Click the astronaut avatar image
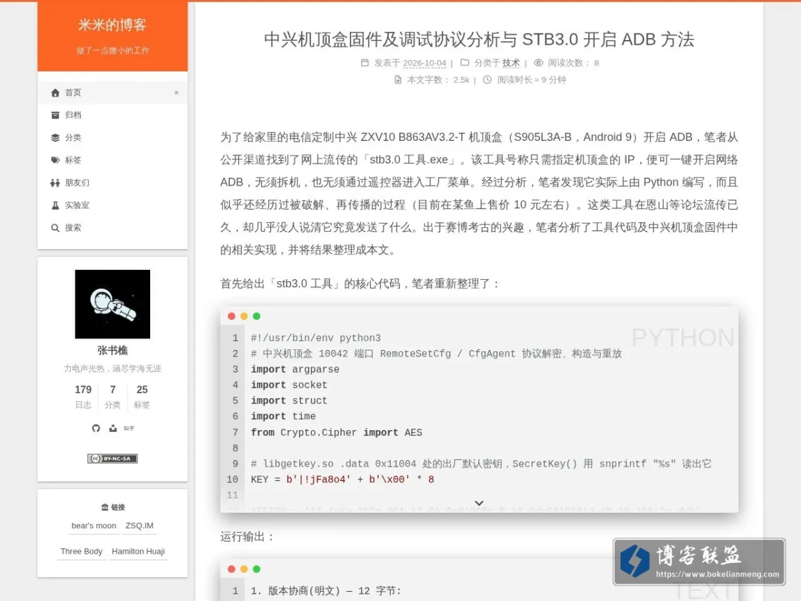Image resolution: width=801 pixels, height=601 pixels. pos(112,304)
